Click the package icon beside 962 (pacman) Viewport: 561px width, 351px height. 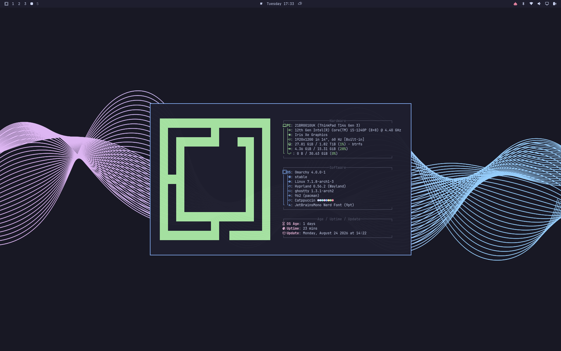click(290, 196)
